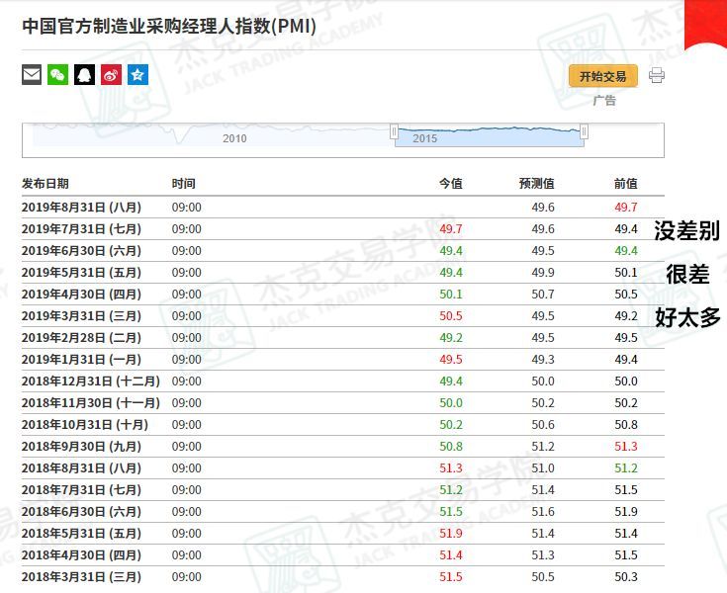Select row 2018年9月30日 (九月)

(343, 447)
